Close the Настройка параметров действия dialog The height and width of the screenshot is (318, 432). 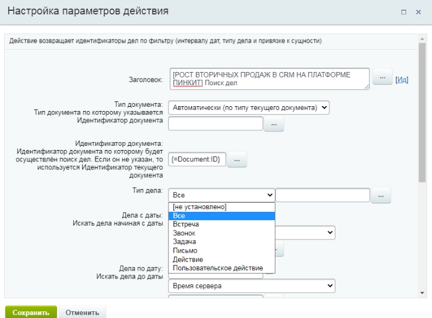pos(419,12)
